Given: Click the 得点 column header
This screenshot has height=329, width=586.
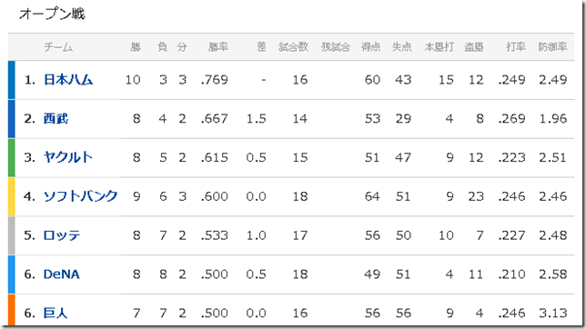Looking at the screenshot, I should pos(370,46).
